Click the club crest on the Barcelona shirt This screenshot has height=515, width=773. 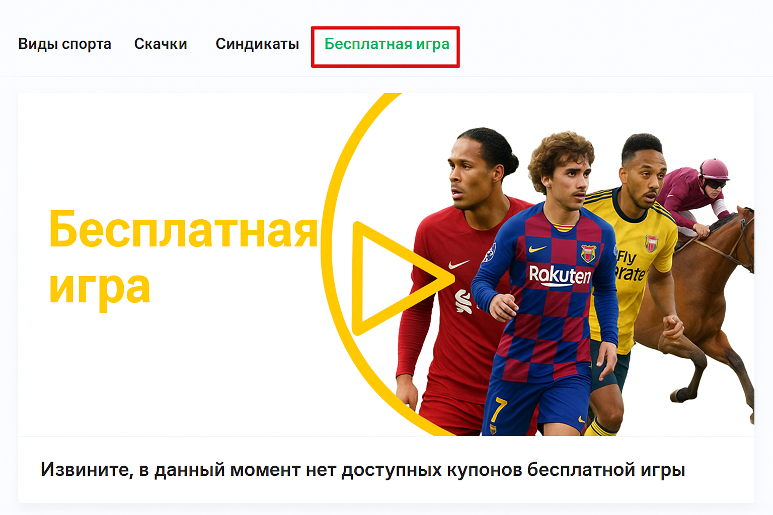click(x=588, y=253)
